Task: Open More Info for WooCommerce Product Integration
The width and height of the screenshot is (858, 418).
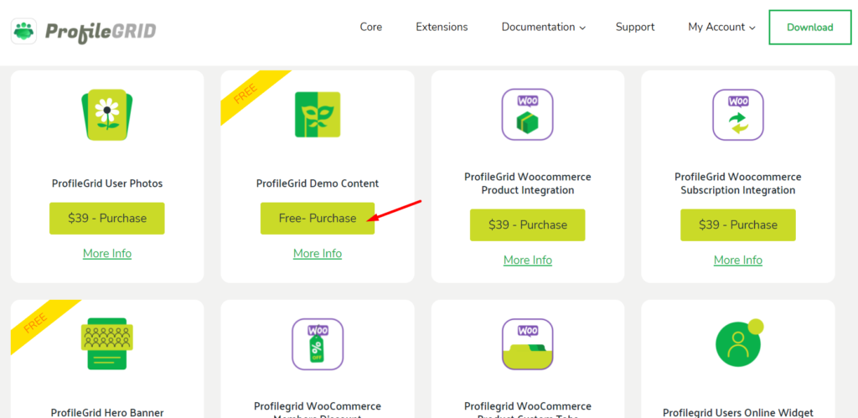Action: [528, 261]
